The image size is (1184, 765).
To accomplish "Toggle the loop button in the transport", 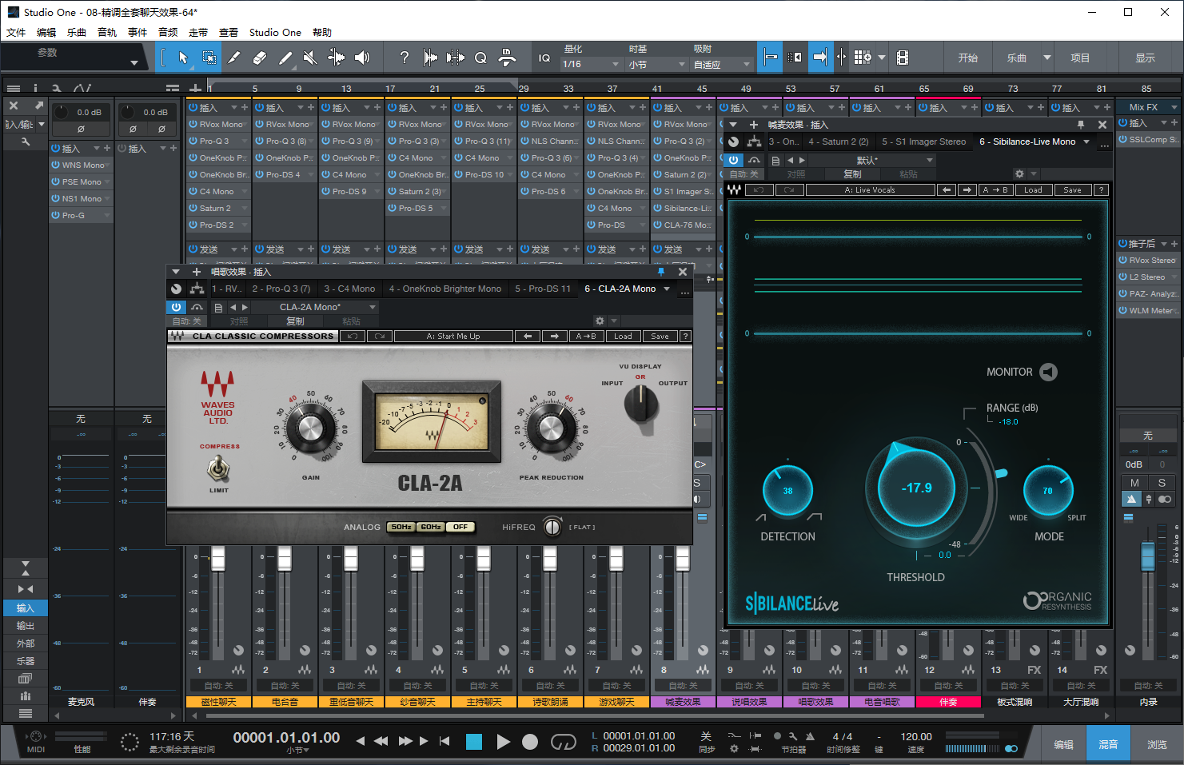I will [563, 742].
